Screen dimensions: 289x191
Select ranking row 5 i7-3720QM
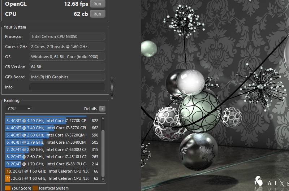52,135
